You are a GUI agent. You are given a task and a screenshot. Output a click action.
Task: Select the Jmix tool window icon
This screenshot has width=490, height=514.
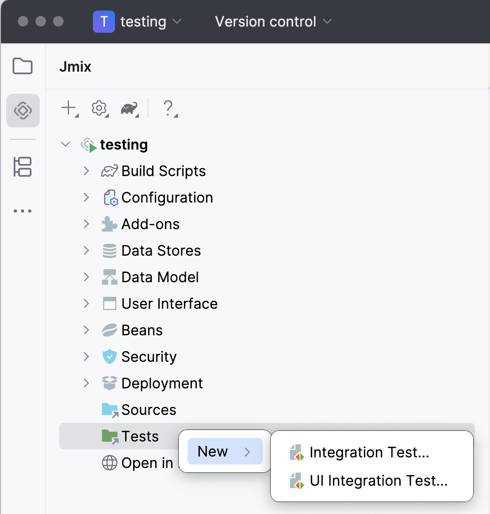pos(23,110)
